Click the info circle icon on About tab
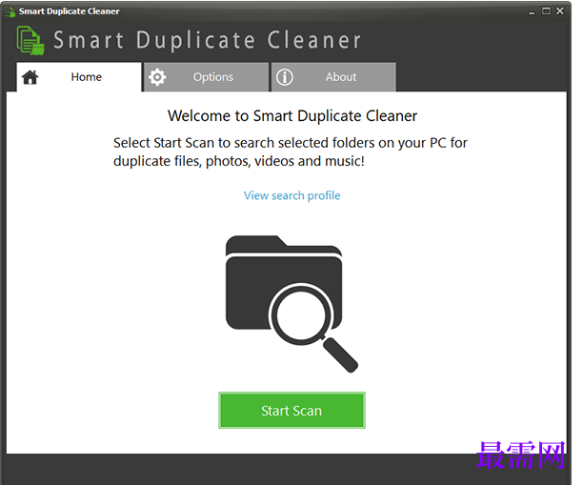Viewport: 583px width, 485px height. pyautogui.click(x=285, y=77)
